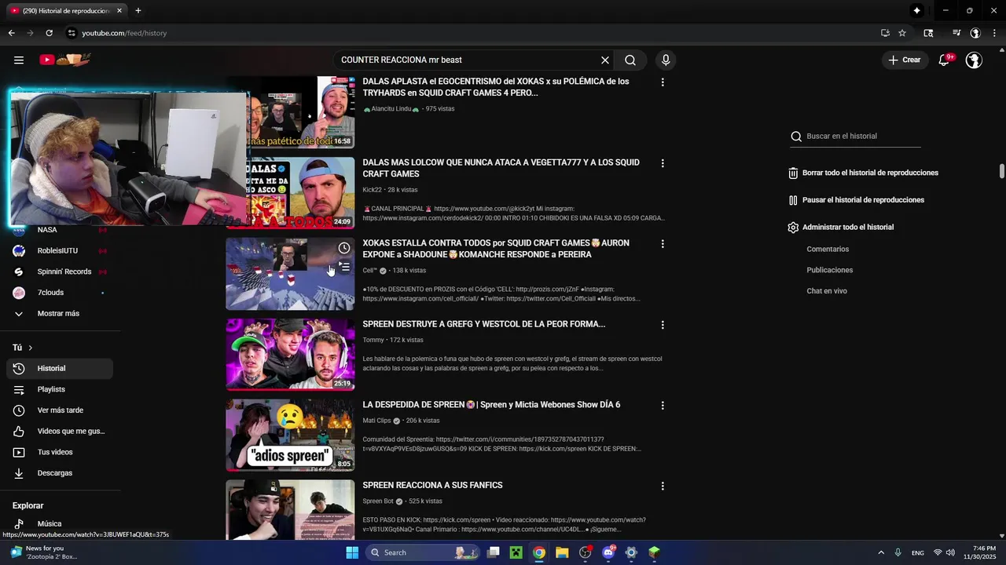The width and height of the screenshot is (1006, 565).
Task: Open Tus videos in the sidebar
Action: tap(60, 452)
